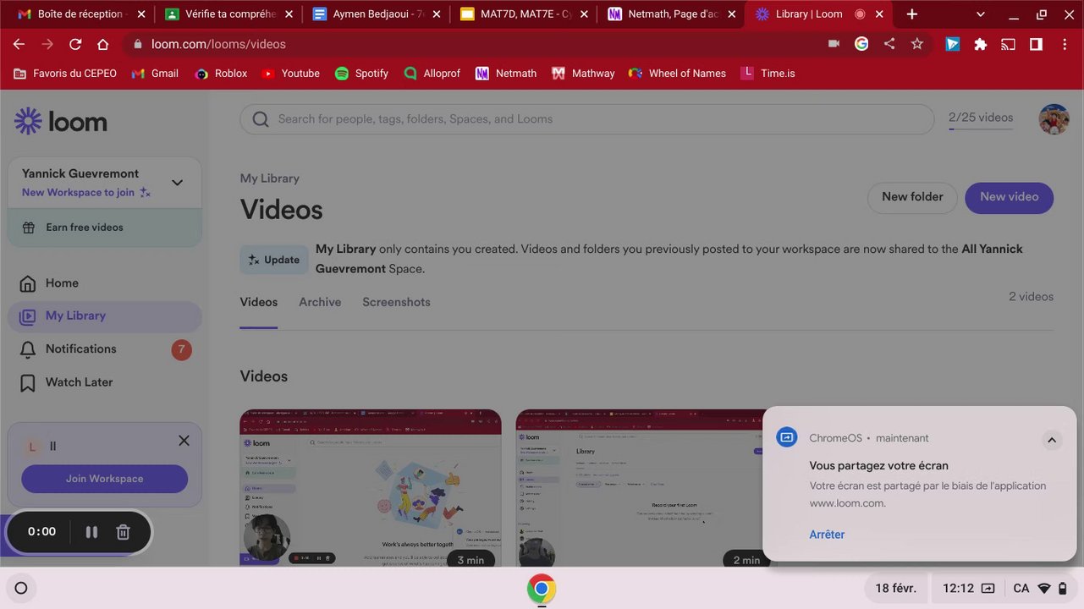Select the Videos tab
Screen dimensions: 1084x609
259,302
